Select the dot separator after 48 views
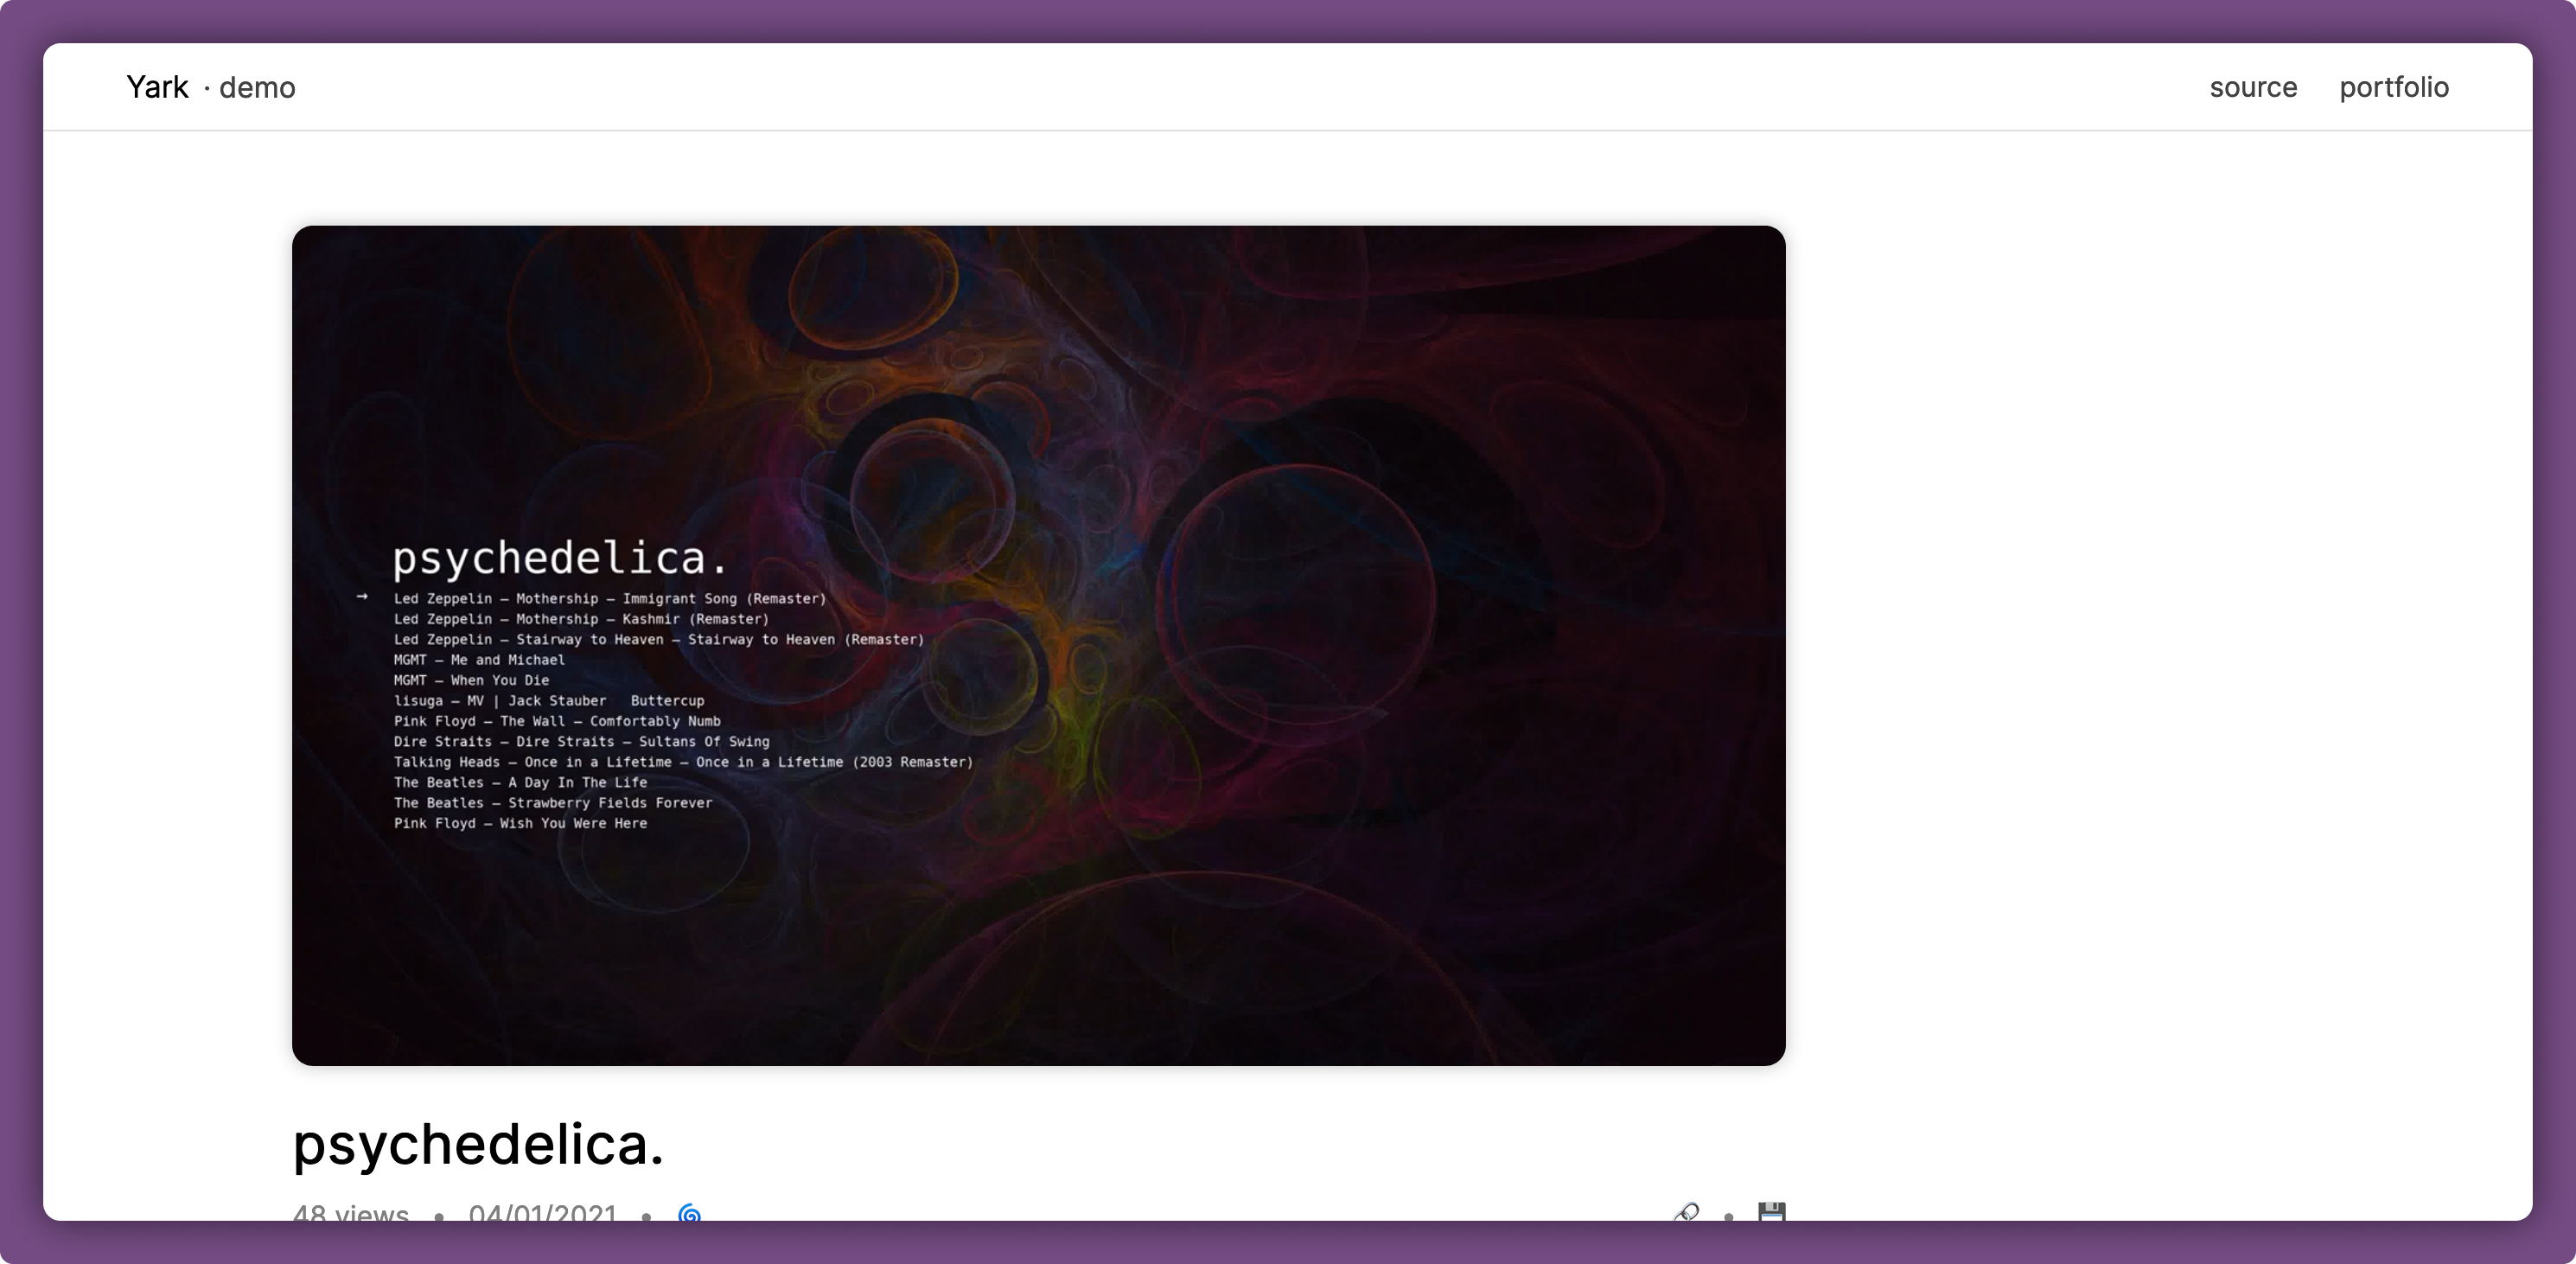The height and width of the screenshot is (1264, 2576). (x=438, y=1218)
